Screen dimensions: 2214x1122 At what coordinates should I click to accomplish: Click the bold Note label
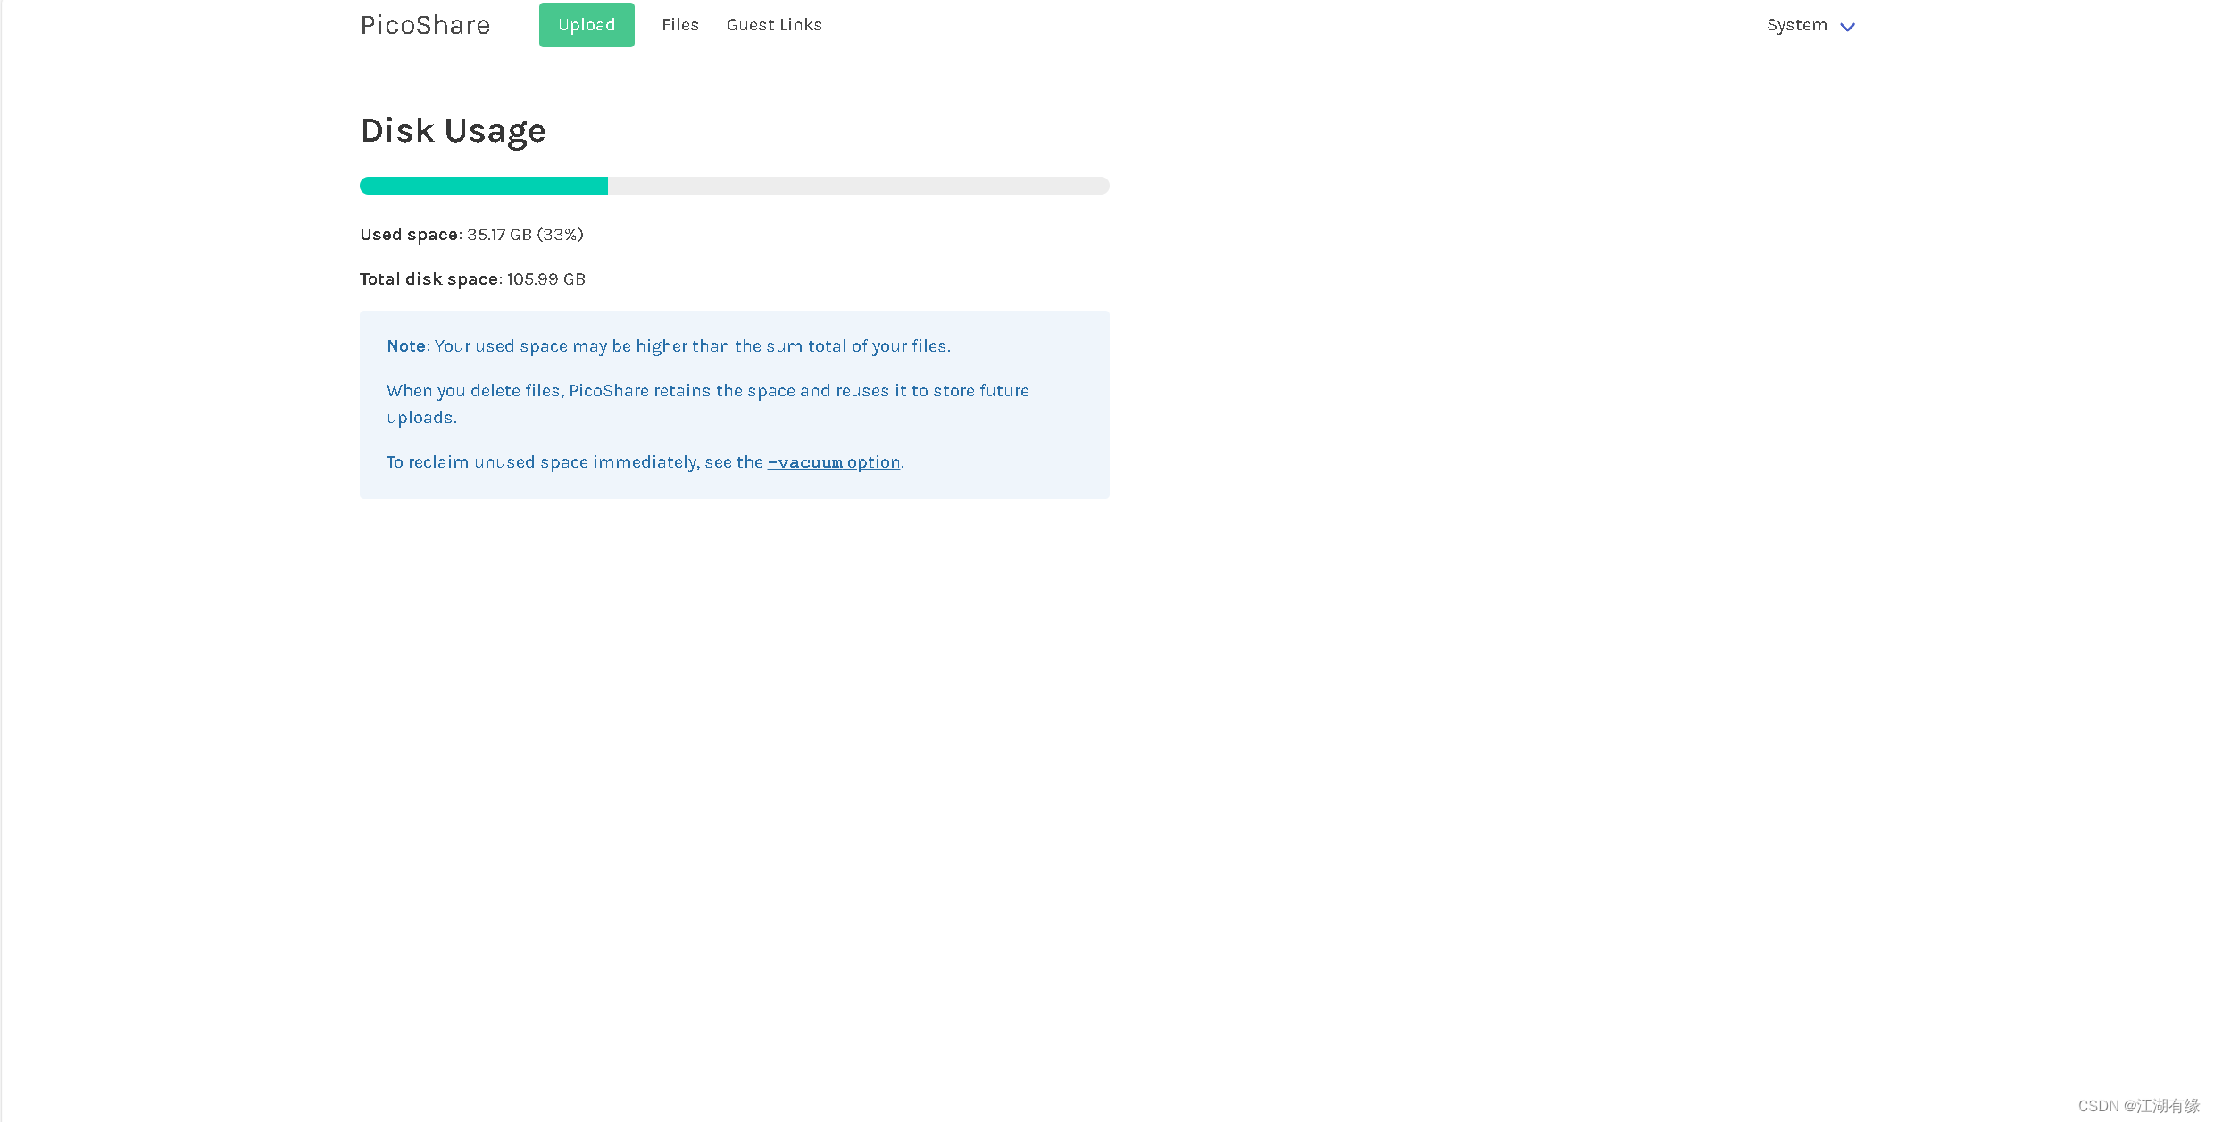pyautogui.click(x=406, y=346)
